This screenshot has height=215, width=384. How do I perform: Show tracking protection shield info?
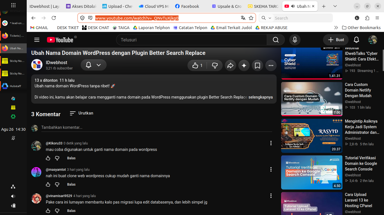[x=82, y=18]
